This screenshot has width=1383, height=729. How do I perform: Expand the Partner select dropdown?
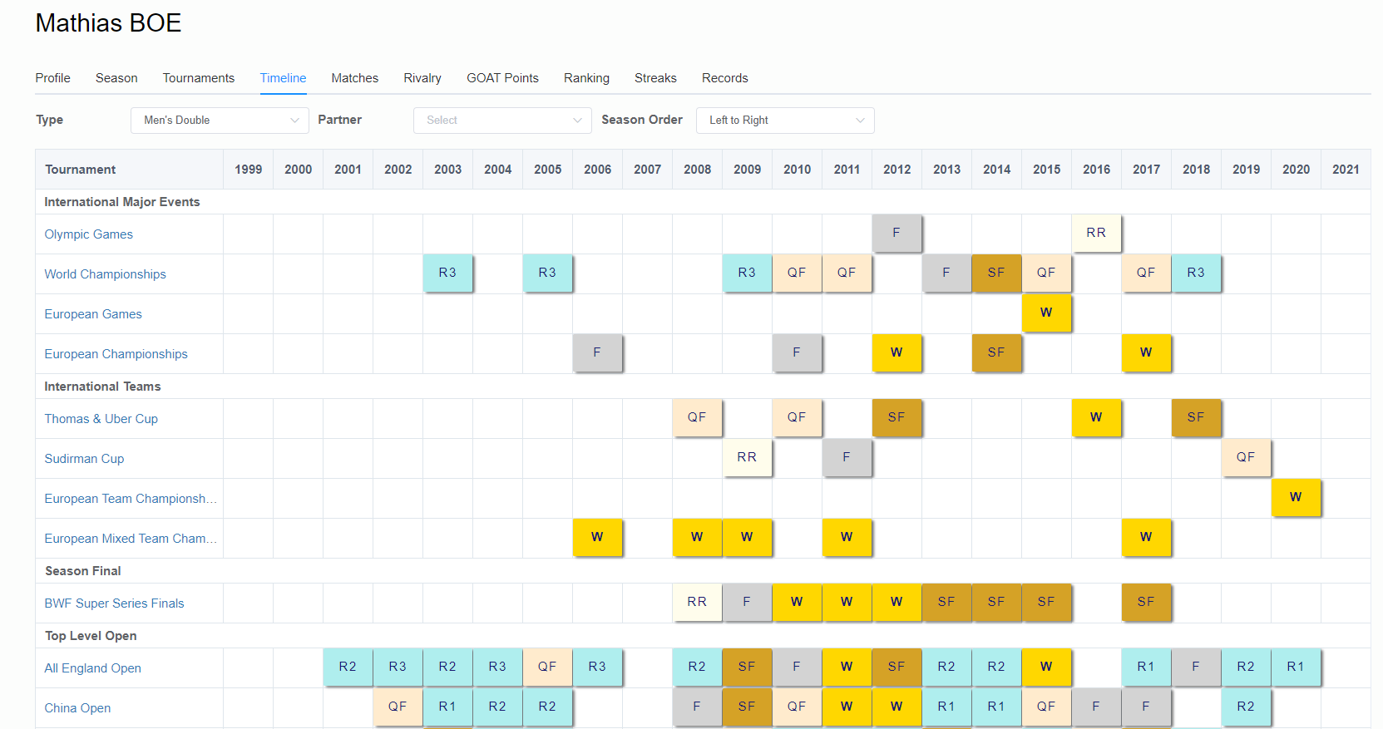[502, 121]
